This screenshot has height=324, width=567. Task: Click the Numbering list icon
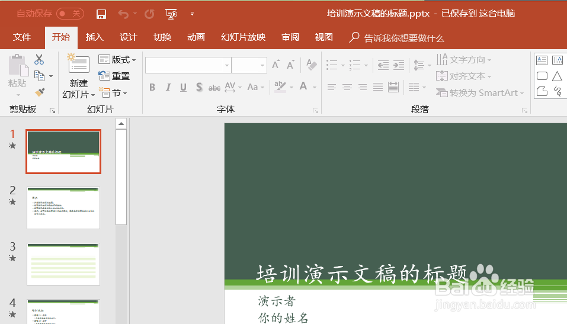tap(355, 65)
